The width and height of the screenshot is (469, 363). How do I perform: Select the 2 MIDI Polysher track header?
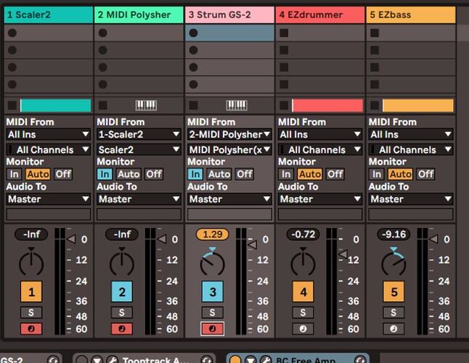click(x=139, y=15)
